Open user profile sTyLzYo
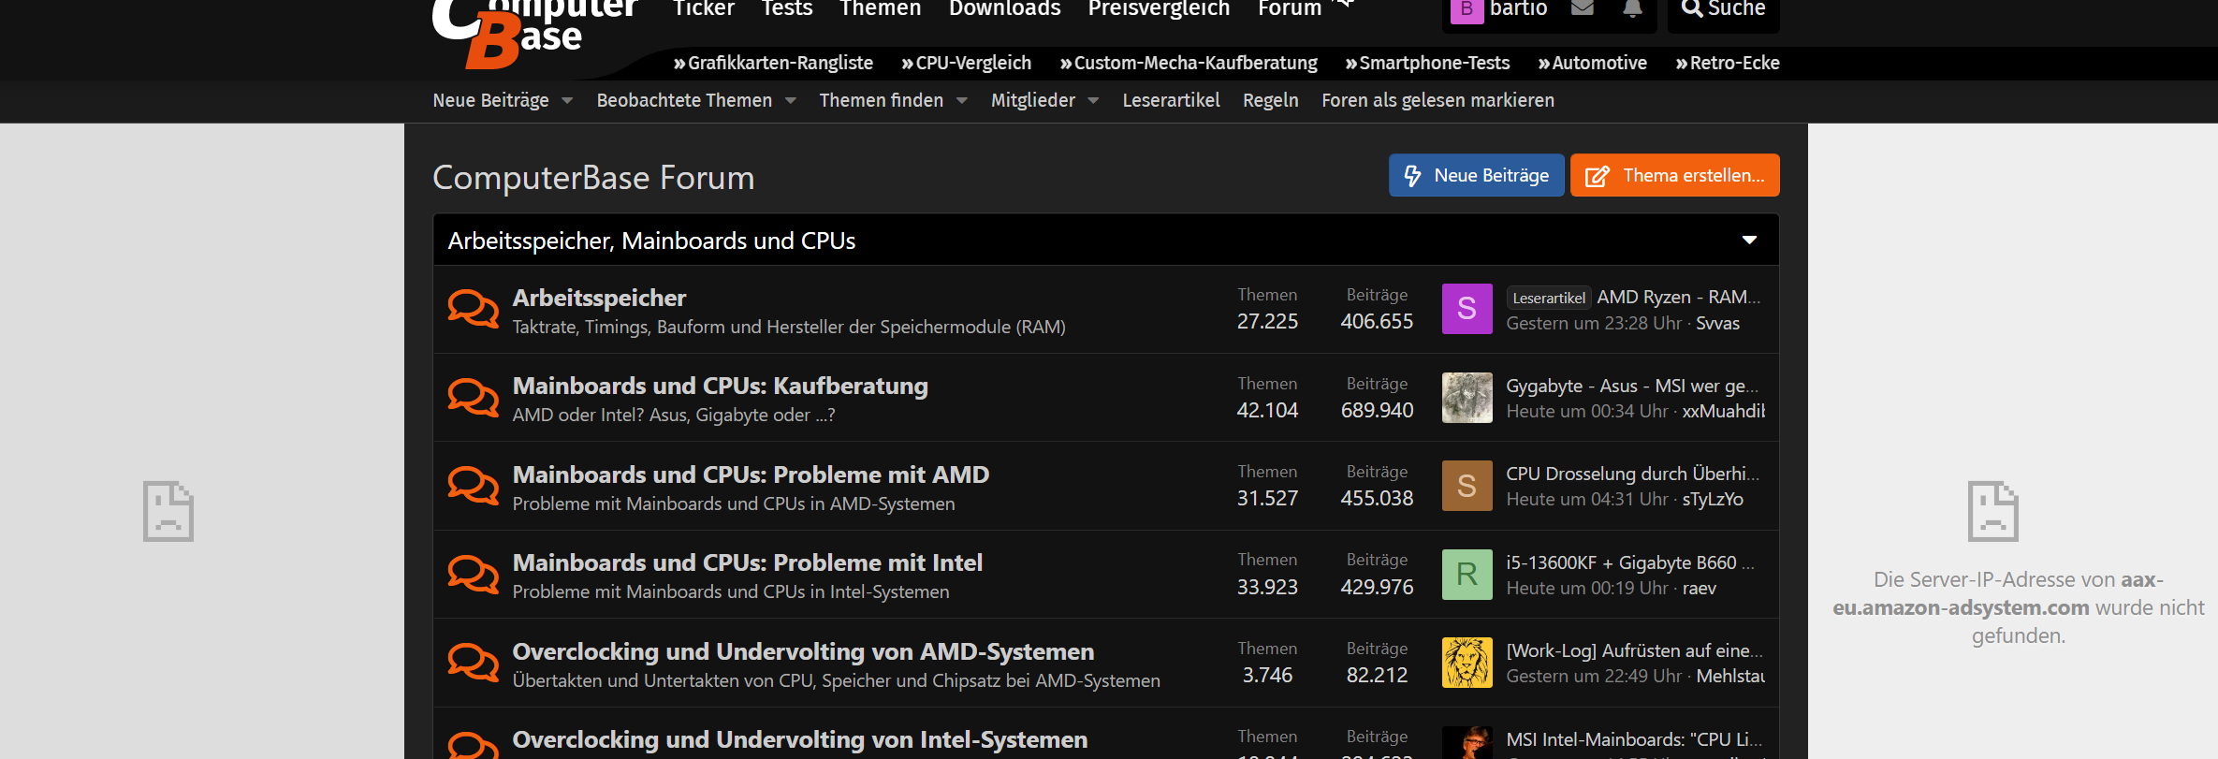2218x759 pixels. pyautogui.click(x=1713, y=499)
